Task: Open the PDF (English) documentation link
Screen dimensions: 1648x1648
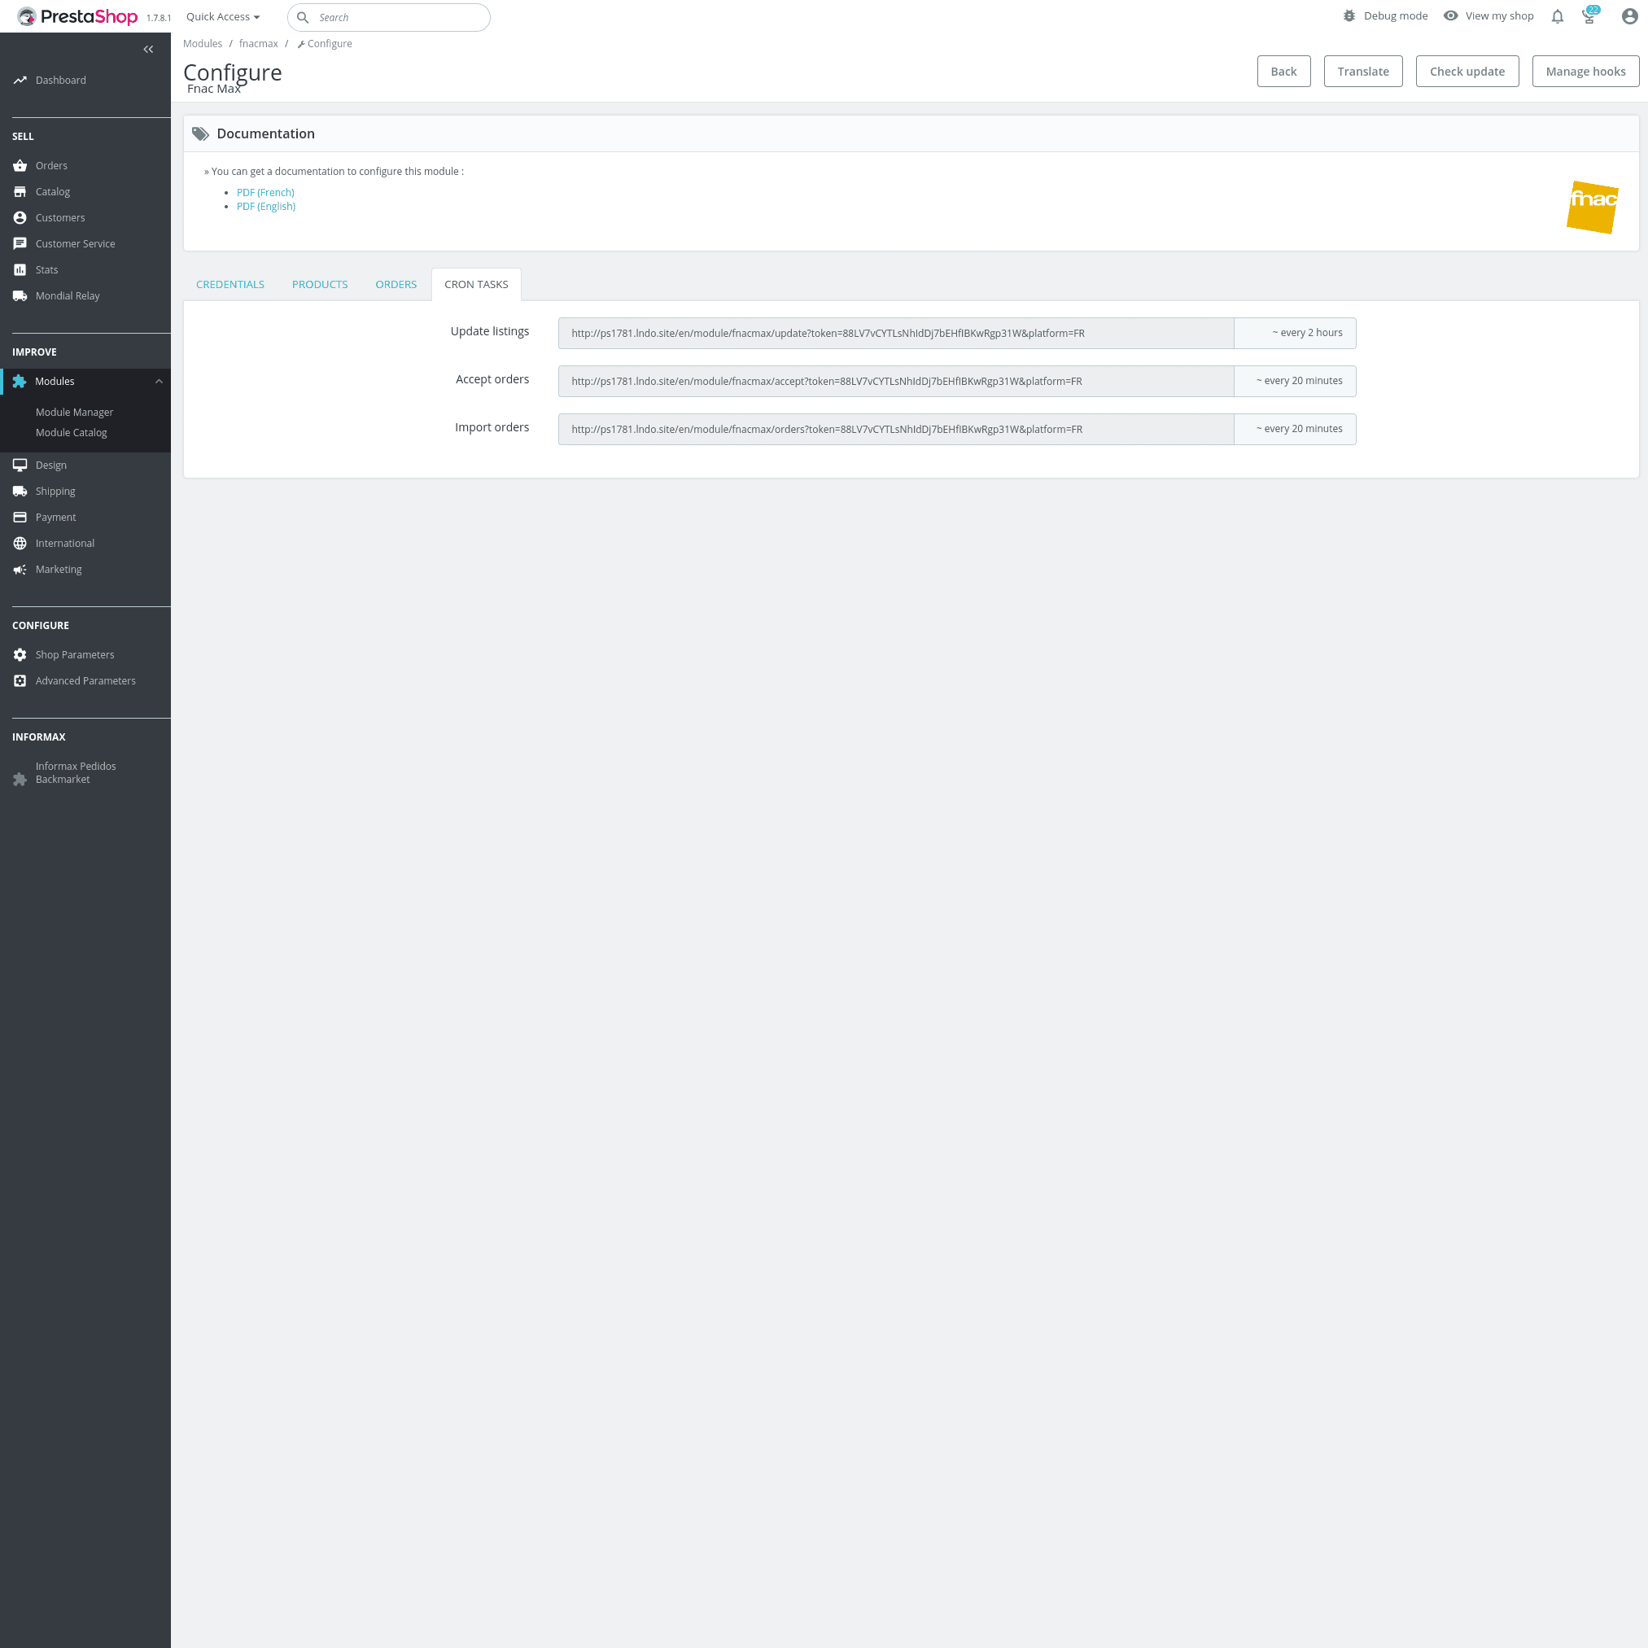Action: pyautogui.click(x=266, y=207)
